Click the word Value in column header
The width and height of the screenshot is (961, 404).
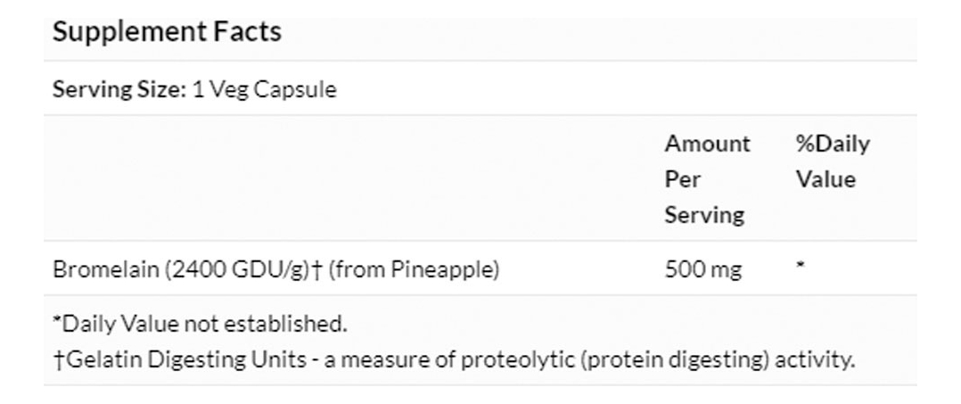click(x=825, y=179)
